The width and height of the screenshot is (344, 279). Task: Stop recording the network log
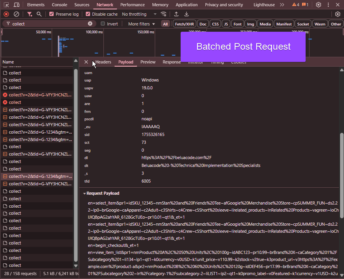(x=5, y=14)
